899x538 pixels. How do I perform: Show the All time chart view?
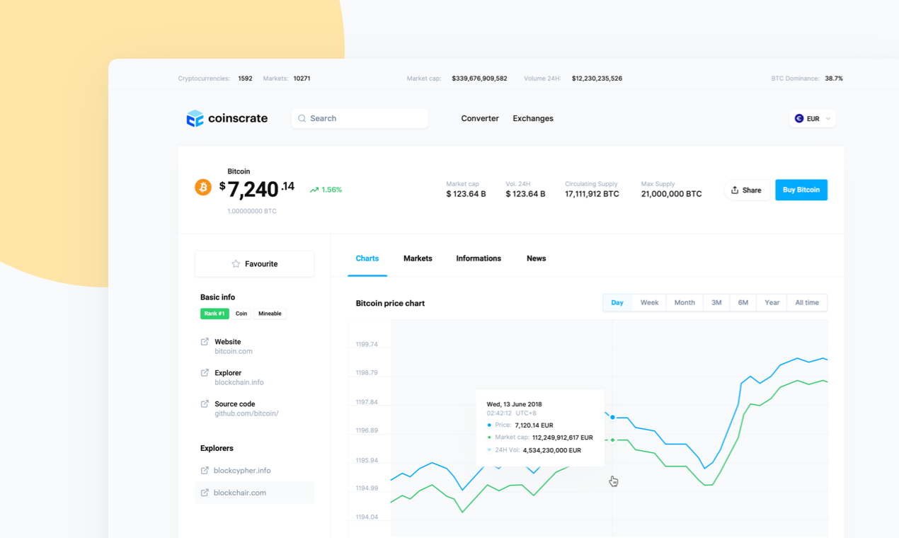click(x=807, y=302)
